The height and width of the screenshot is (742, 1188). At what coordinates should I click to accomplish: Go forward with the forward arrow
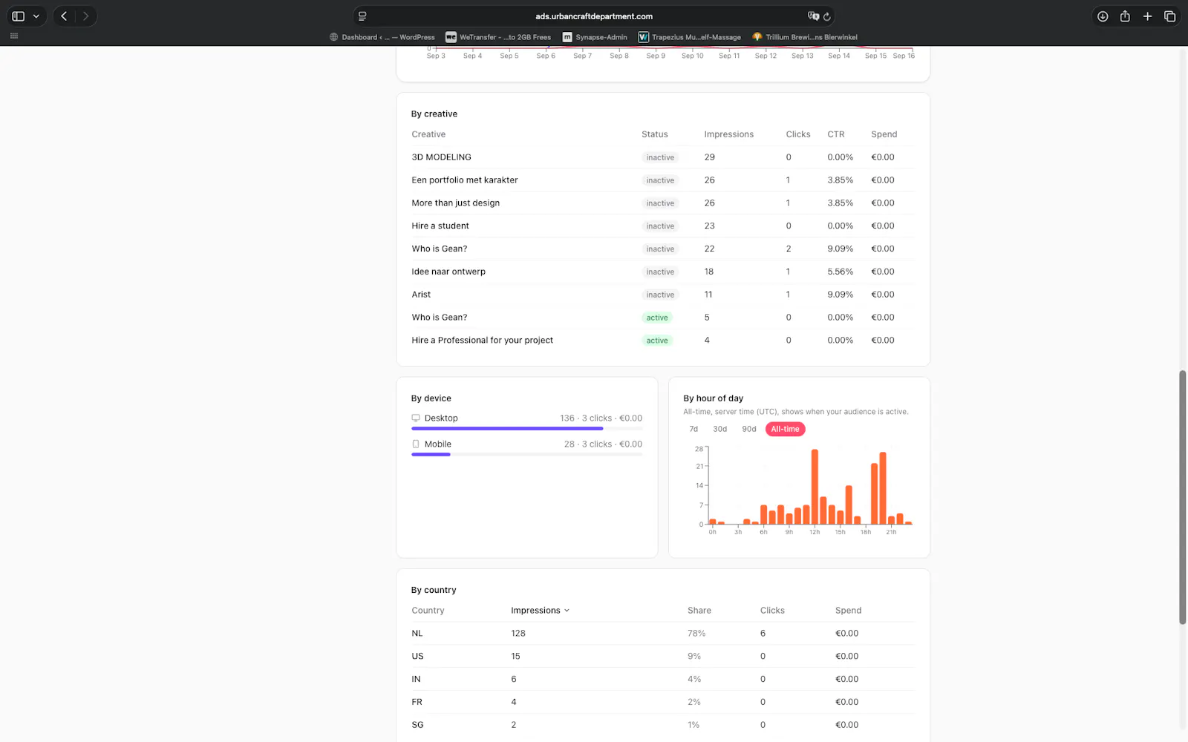[85, 16]
